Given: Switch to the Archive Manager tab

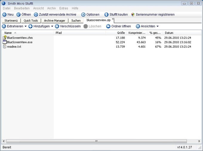Looking at the screenshot, I should click(x=55, y=21).
